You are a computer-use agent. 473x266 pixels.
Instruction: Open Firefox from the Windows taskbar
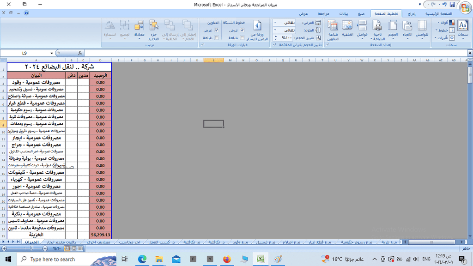point(227,259)
